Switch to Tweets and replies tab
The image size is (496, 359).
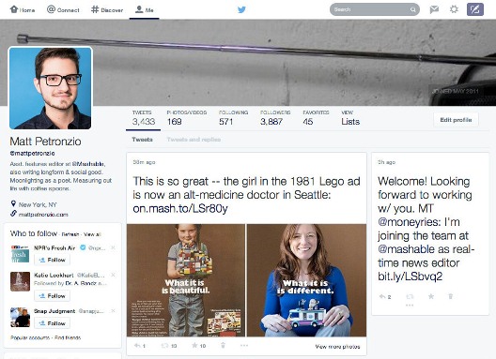point(194,140)
